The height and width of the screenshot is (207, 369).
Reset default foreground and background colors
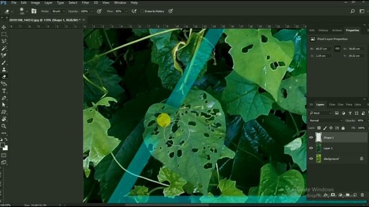1,140
